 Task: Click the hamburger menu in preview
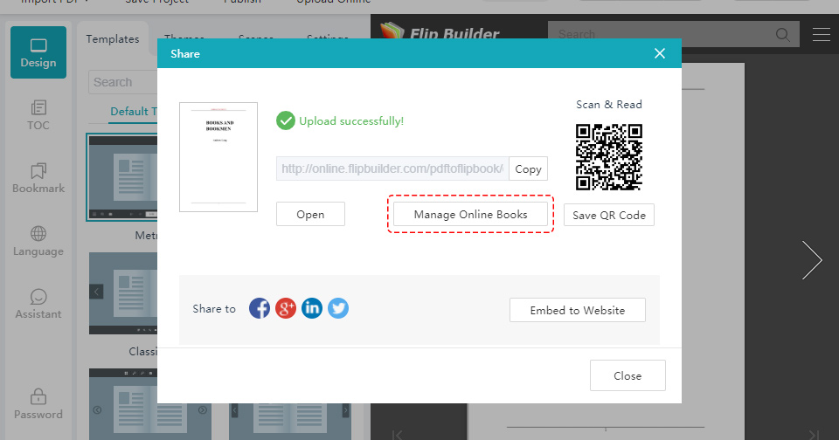pyautogui.click(x=821, y=35)
